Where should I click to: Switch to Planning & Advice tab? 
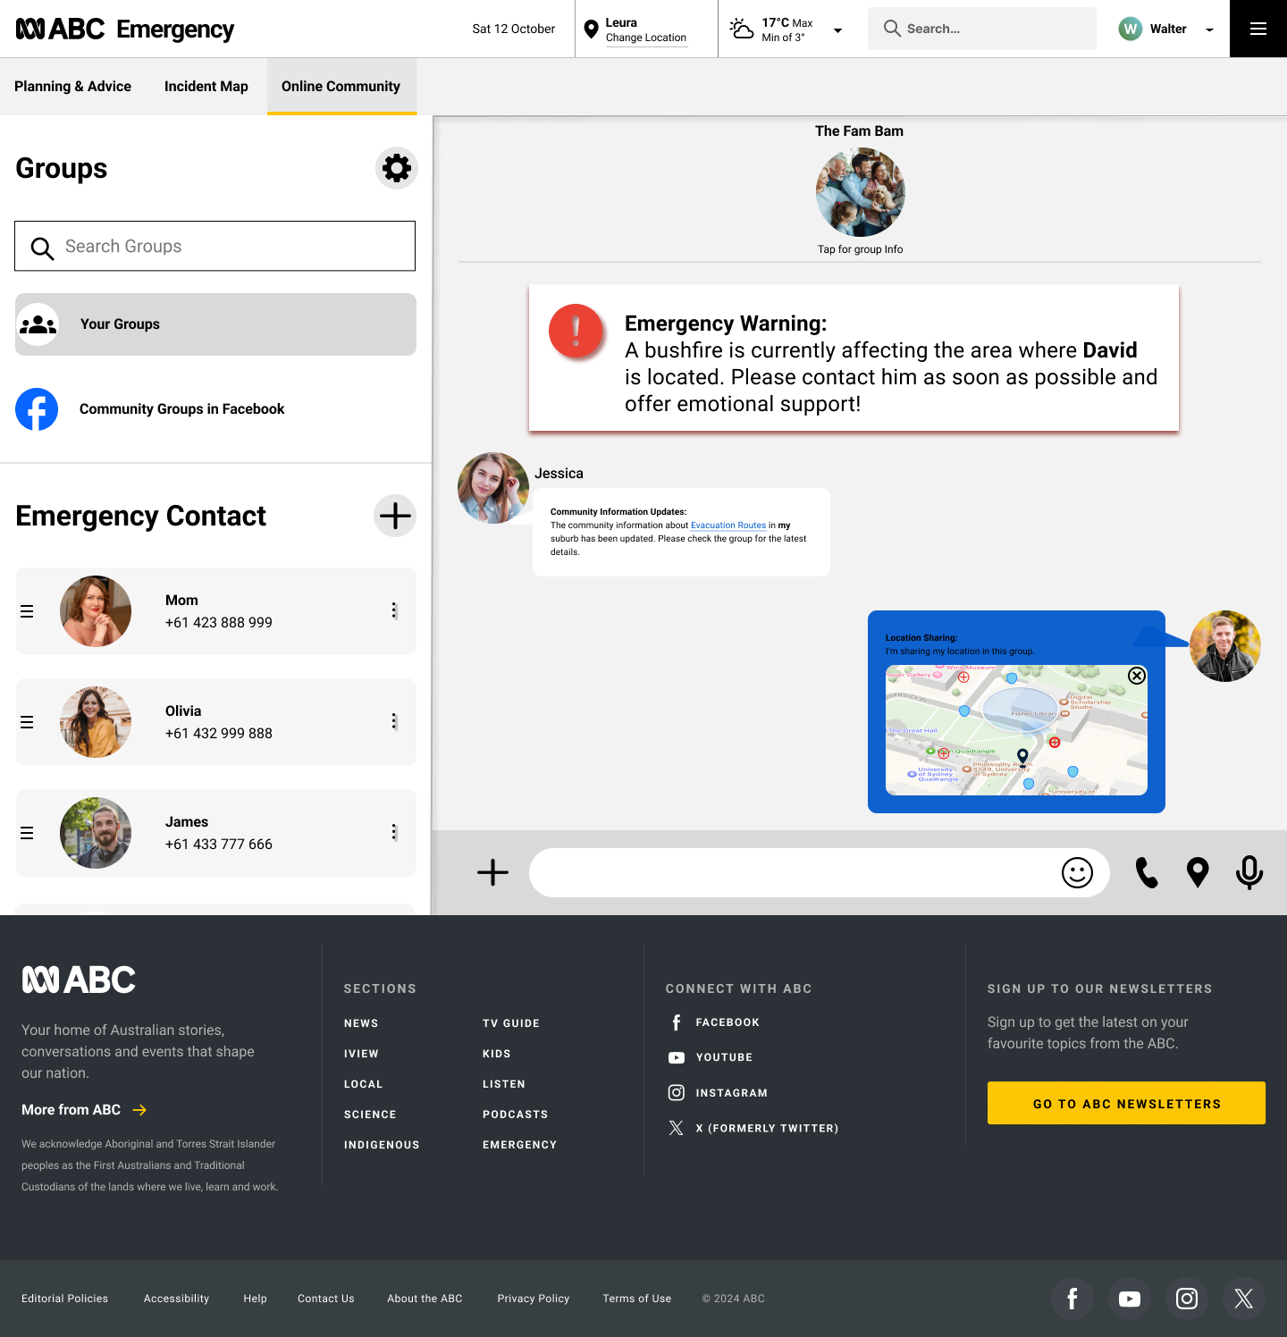coord(72,86)
